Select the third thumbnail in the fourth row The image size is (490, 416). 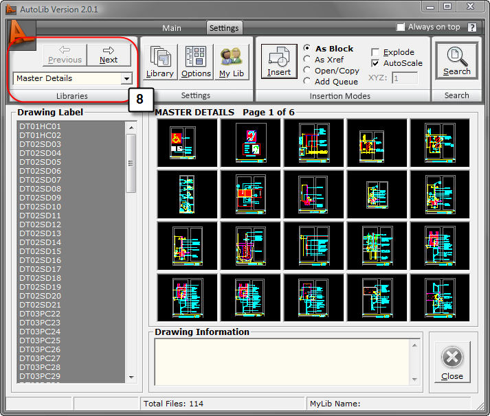pyautogui.click(x=314, y=298)
